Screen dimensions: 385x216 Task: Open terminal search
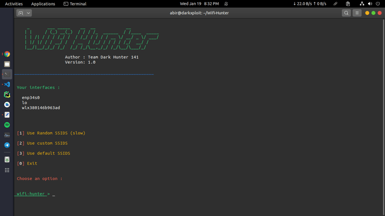346,13
